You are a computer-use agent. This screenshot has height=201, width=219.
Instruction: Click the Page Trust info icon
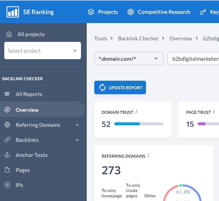214,112
